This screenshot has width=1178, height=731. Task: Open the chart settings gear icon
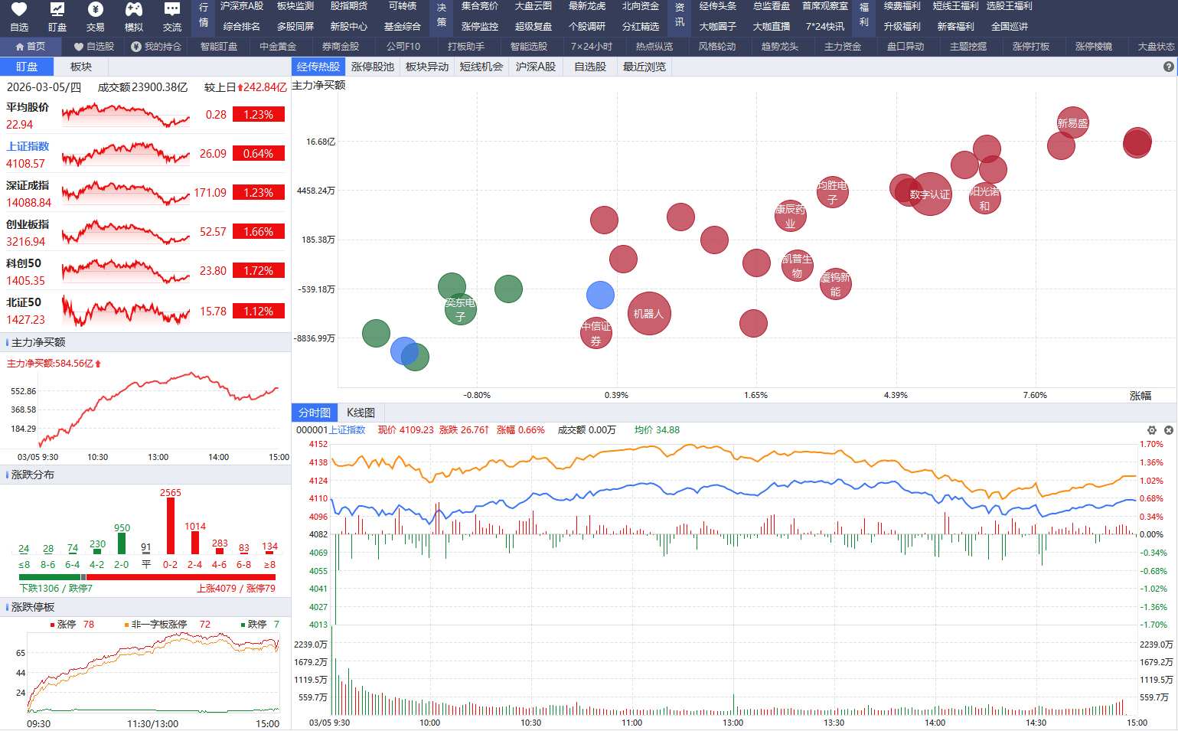[1151, 430]
